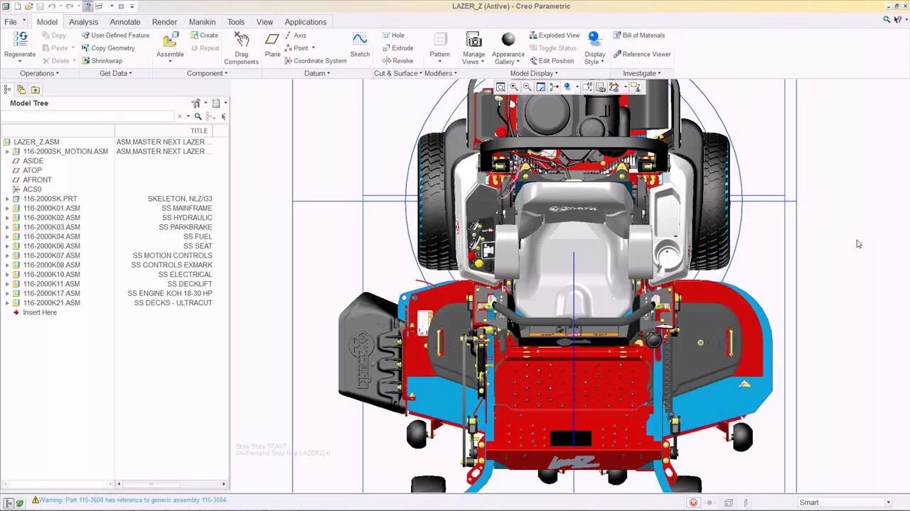910x511 pixels.
Task: Expand the Investigate group dropdown
Action: (642, 73)
